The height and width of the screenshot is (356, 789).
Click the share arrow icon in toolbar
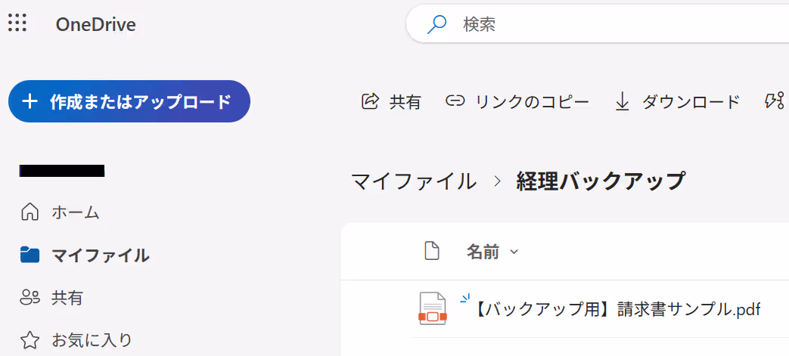[x=370, y=101]
